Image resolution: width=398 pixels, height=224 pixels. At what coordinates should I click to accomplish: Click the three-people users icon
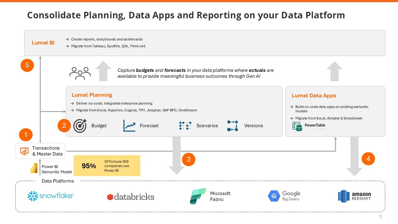80,72
